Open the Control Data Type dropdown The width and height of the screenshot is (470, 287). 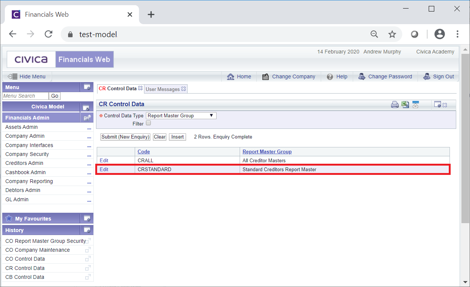[181, 115]
